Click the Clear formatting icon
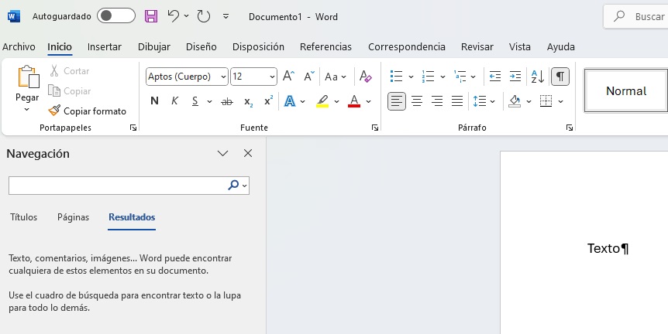Screen dimensions: 668x334 (366, 77)
